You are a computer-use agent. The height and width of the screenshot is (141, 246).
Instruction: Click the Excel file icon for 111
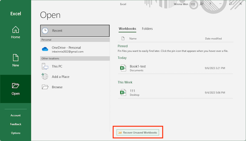tap(123, 92)
